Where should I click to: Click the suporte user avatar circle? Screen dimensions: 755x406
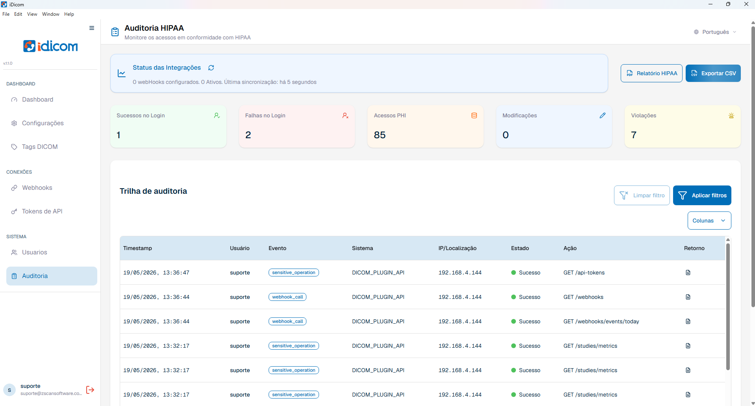[9, 390]
